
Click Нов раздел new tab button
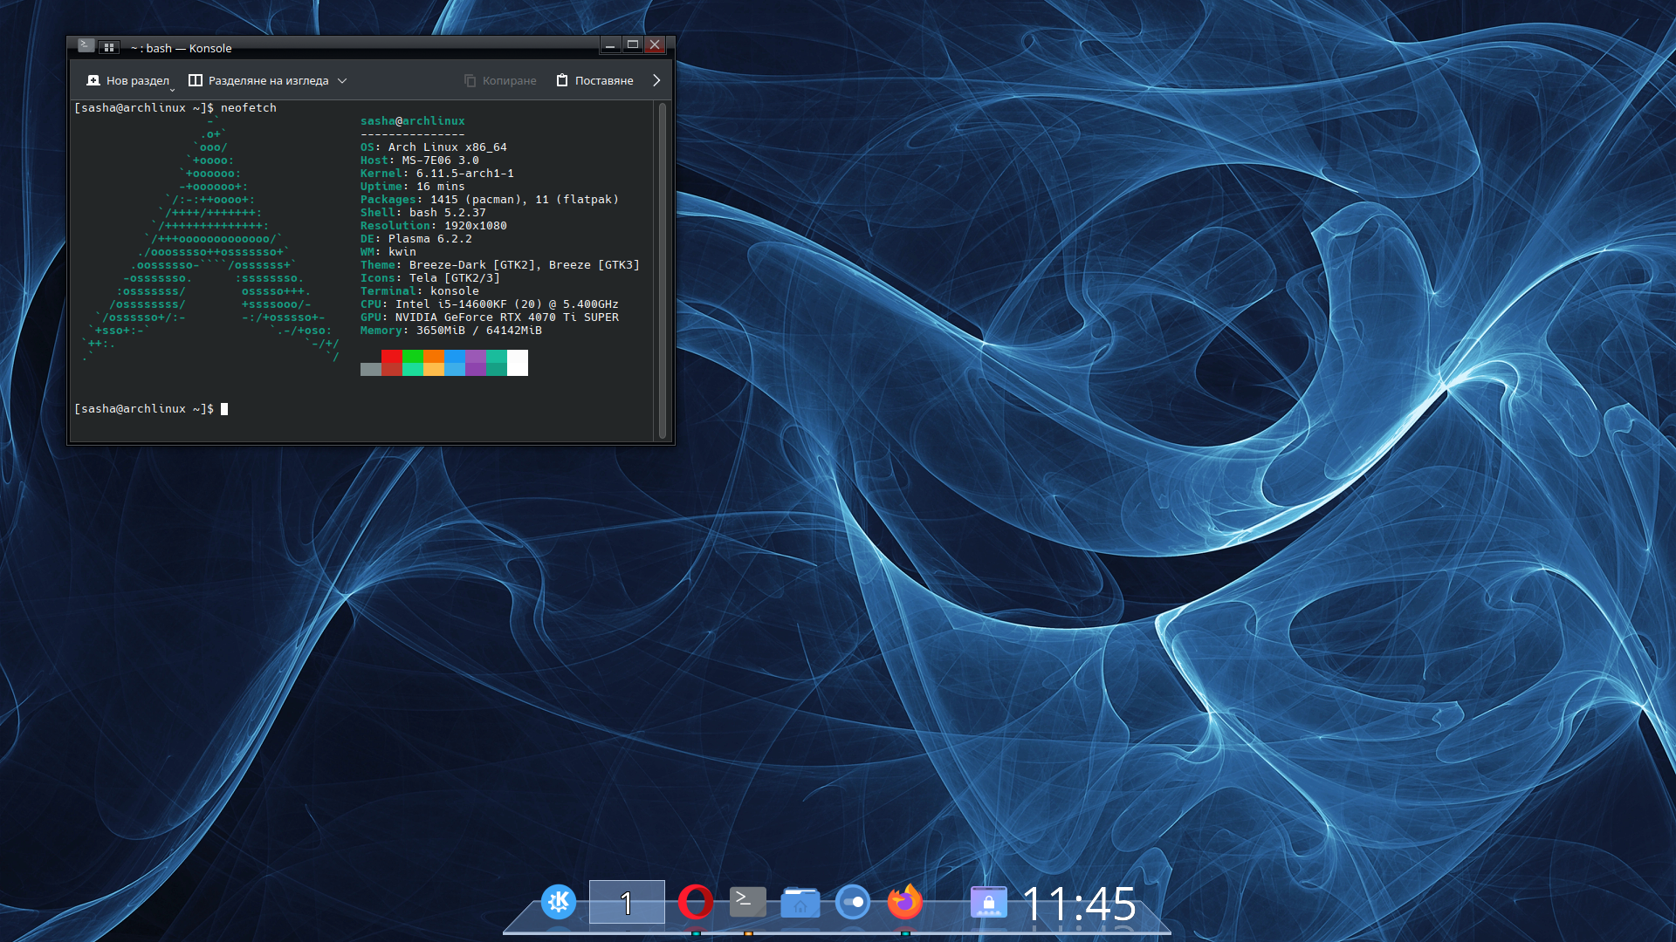128,80
